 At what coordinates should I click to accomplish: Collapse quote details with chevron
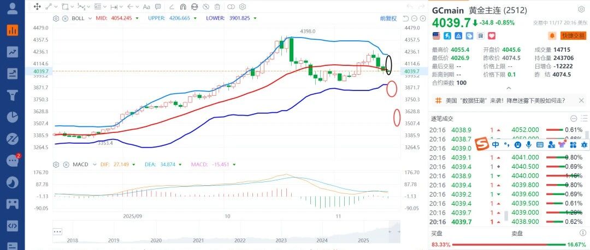509,88
